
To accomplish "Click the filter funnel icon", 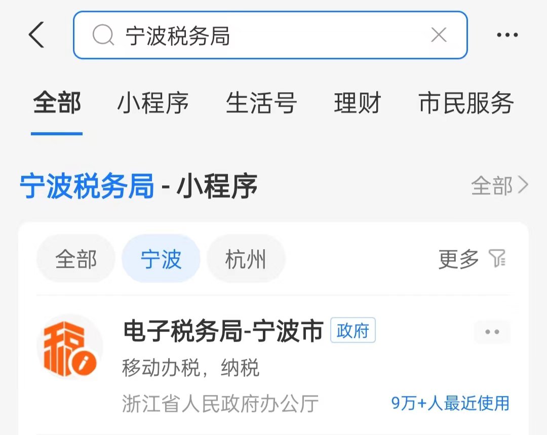I will [497, 258].
